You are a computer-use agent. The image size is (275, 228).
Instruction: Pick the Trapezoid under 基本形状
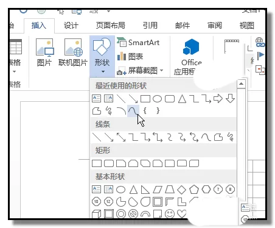click(x=170, y=190)
